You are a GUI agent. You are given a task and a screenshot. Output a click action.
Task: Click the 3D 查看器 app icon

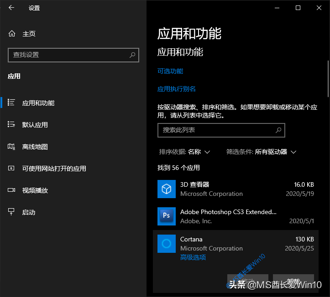[x=167, y=189]
